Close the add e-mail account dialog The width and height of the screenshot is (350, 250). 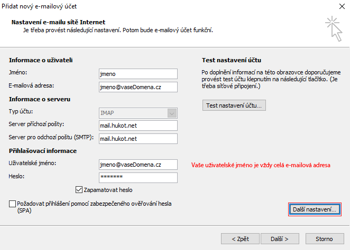[x=337, y=7]
